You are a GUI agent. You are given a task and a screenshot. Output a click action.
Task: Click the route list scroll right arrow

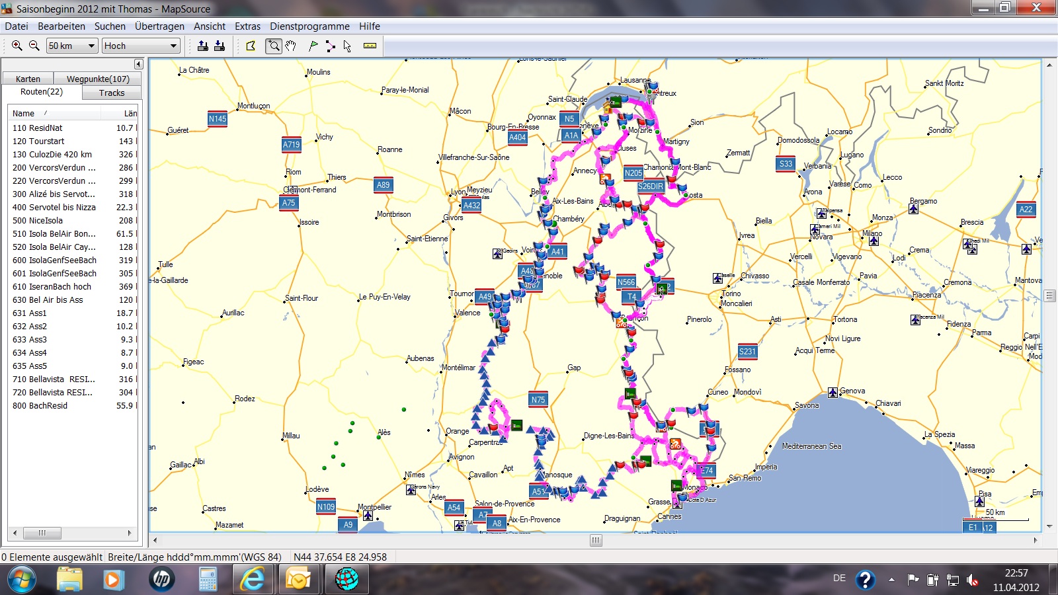point(130,533)
